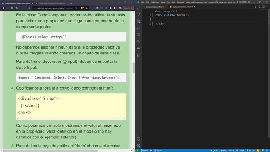This screenshot has height=152, width=270.
Task: Open the Edit menu
Action: point(147,2)
